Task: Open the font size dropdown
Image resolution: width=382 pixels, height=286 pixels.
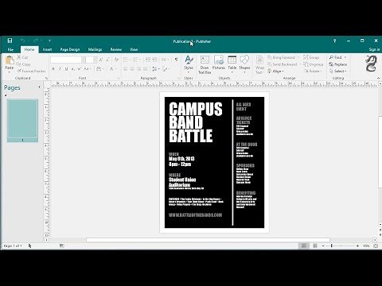Action: [x=95, y=60]
